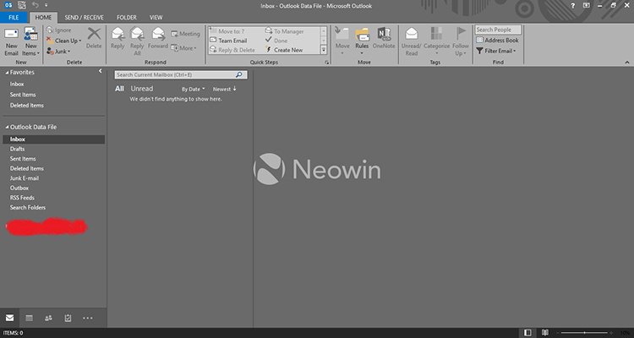Collapse the ribbon
Screen dimensions: 634x338
tap(627, 63)
